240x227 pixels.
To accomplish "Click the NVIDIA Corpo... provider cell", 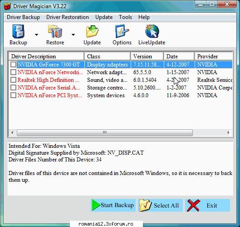I will pyautogui.click(x=215, y=88).
